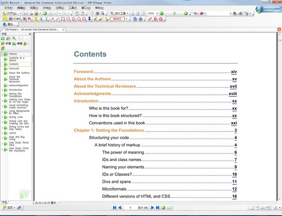Expand the Styling Links bookmark
Screen dimensions: 282x216
coord(2,117)
